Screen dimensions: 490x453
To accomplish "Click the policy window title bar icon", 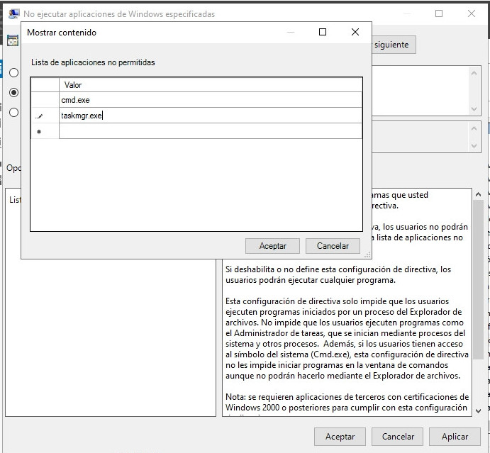I will click(13, 13).
